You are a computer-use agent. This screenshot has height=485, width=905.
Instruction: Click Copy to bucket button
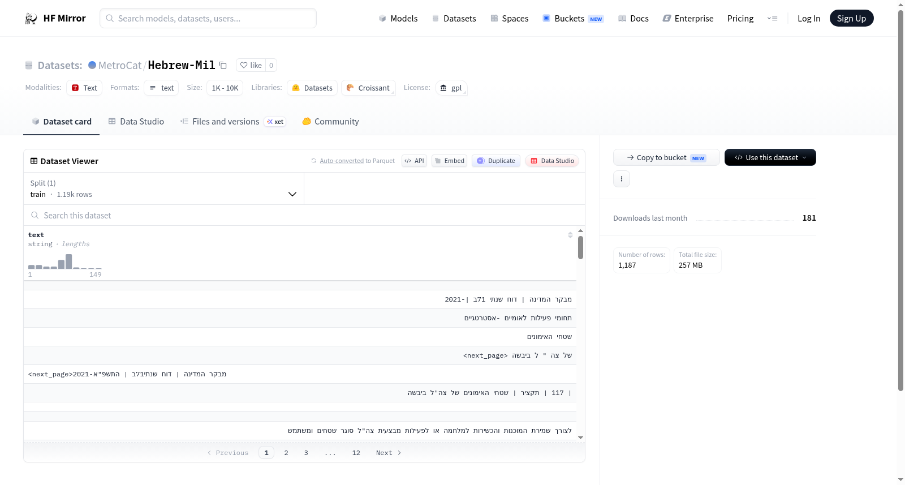click(x=666, y=157)
